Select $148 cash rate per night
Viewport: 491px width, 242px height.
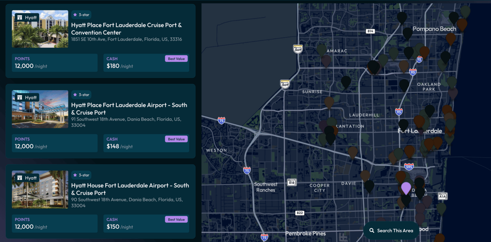pos(146,143)
